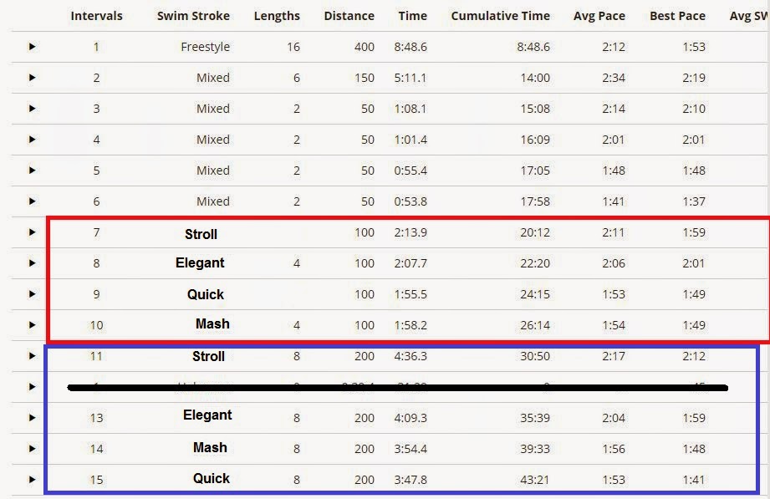Screen dimensions: 770x499
Task: Click the Swim Stroke column header
Action: (193, 16)
